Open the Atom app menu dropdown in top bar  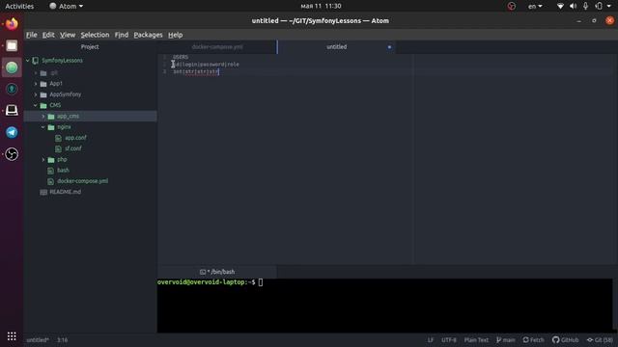(x=67, y=7)
